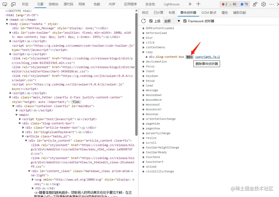Open the 欢迎 welcome tab
The image size is (279, 197).
tap(25, 4)
